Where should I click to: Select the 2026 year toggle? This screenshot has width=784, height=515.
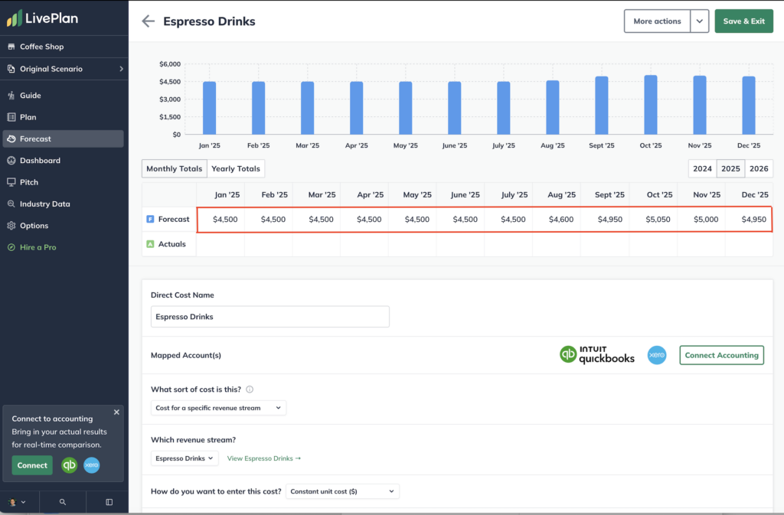coord(759,169)
